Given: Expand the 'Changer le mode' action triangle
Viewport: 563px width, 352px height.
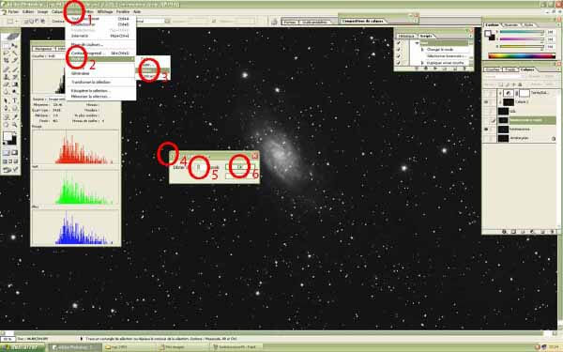Looking at the screenshot, I should pos(422,50).
